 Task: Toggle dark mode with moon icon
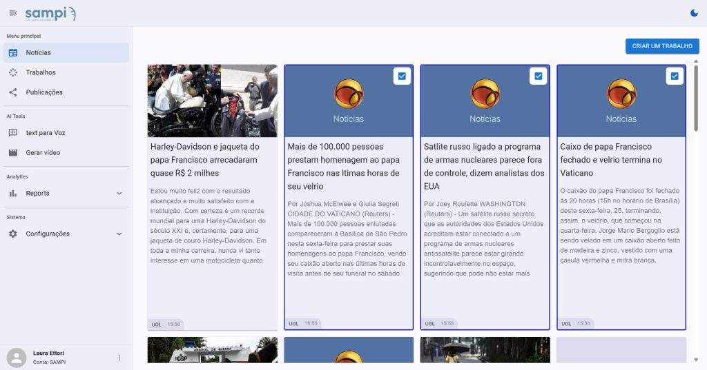694,12
